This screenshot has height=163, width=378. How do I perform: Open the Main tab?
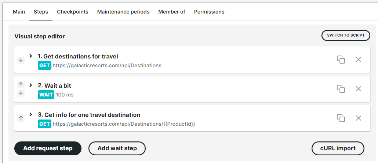click(x=19, y=12)
